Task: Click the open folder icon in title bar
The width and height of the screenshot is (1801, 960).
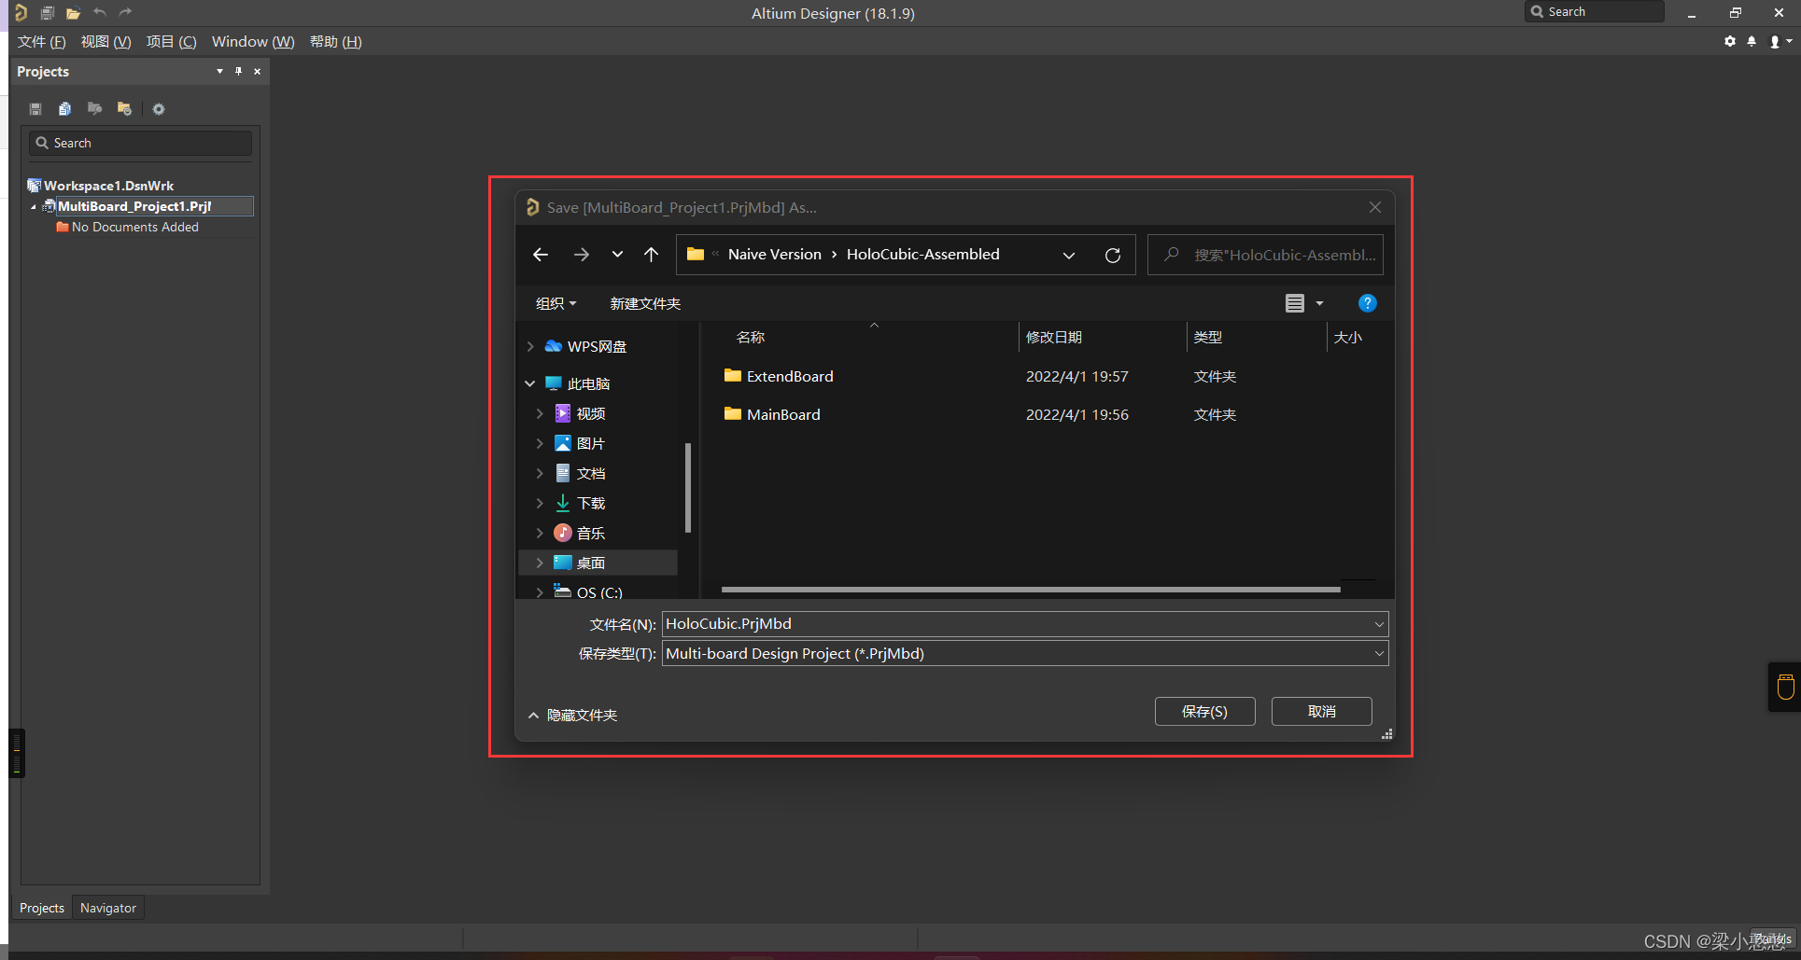Action: (x=73, y=13)
